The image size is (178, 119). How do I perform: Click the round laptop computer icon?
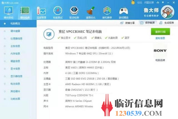[x=49, y=34]
